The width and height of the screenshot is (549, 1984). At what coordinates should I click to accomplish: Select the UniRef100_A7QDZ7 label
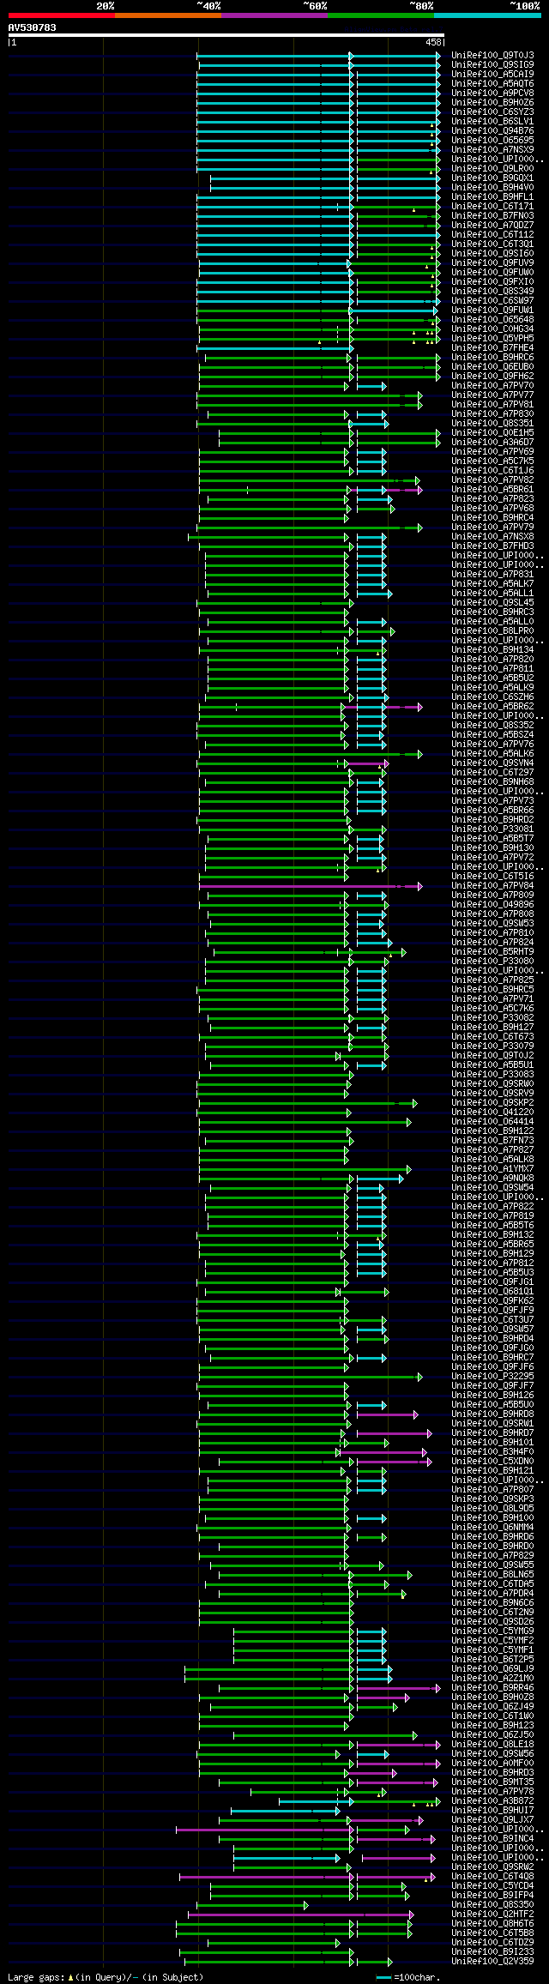click(x=492, y=225)
